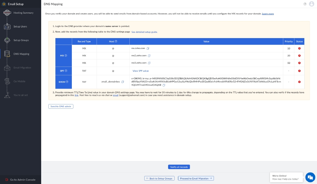Viewport: 317px width, 184px height.
Task: Click the You're all set step
Action: point(21,95)
